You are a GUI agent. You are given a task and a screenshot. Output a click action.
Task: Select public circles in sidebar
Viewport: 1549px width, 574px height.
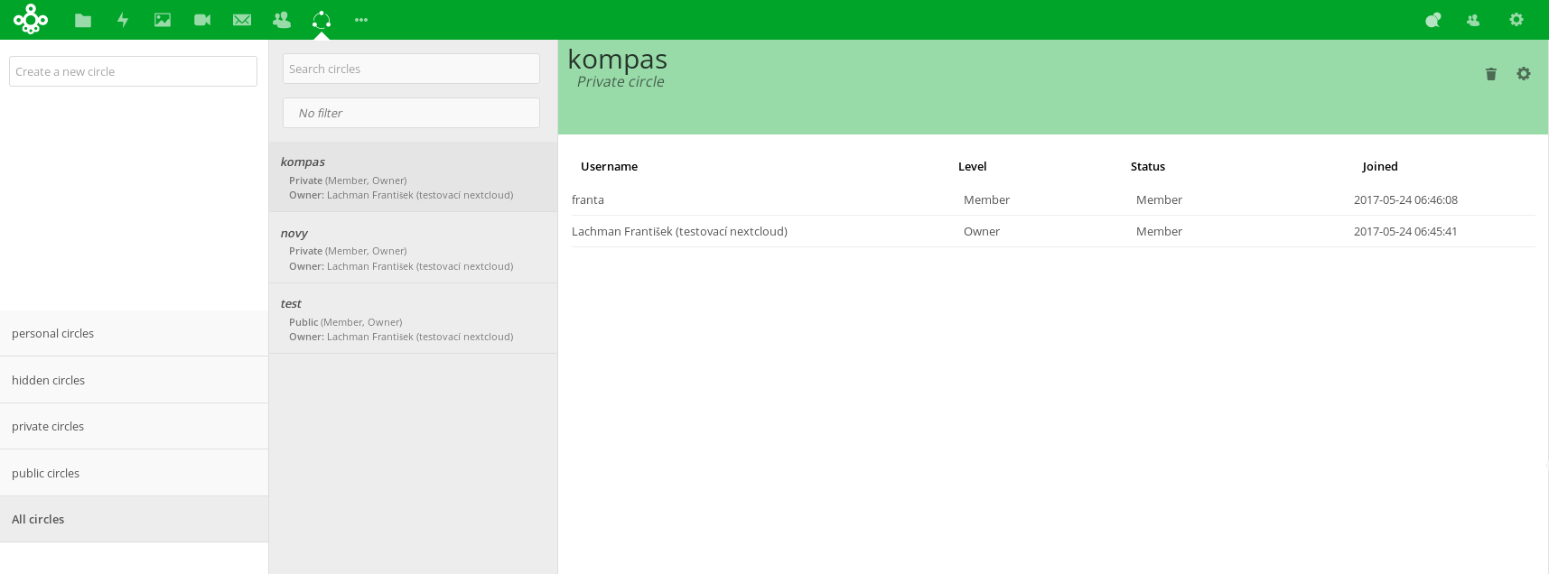click(x=134, y=473)
